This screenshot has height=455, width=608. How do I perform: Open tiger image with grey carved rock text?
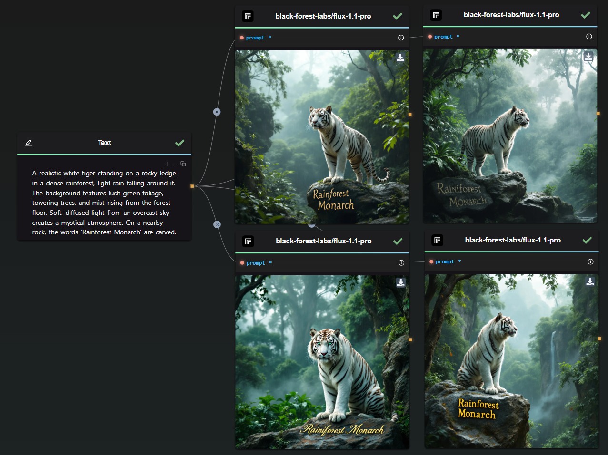click(510, 136)
